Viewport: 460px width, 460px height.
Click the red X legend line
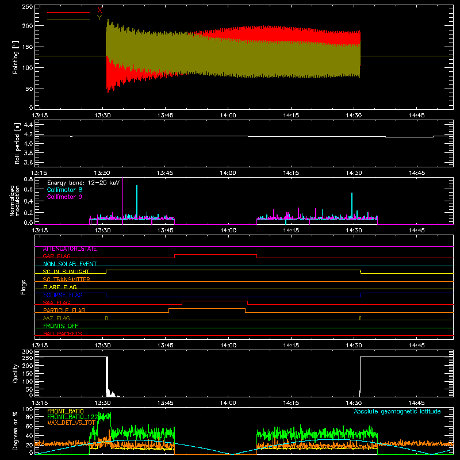[x=68, y=12]
